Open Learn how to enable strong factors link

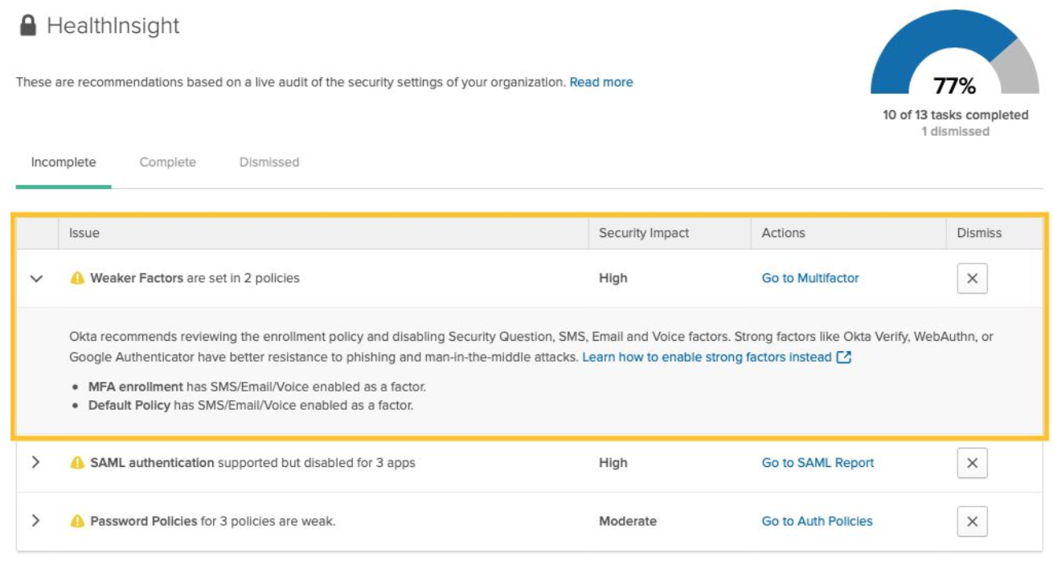pos(707,357)
